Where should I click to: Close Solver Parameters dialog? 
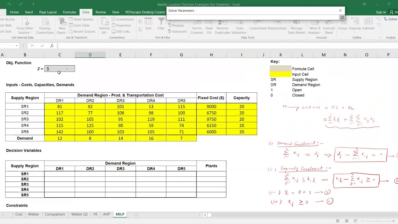click(340, 11)
